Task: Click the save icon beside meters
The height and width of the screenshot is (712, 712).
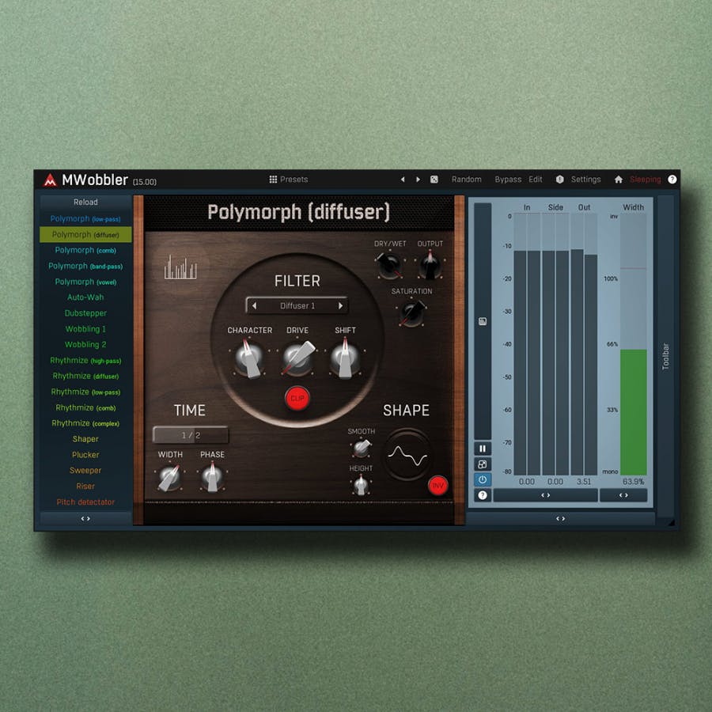Action: coord(483,321)
